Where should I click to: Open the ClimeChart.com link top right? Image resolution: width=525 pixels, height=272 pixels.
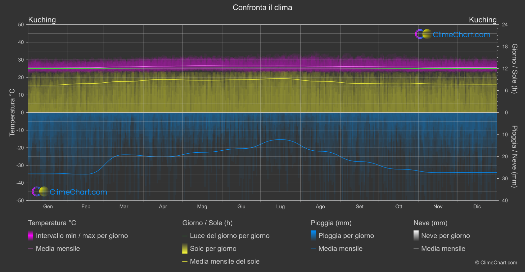(461, 35)
